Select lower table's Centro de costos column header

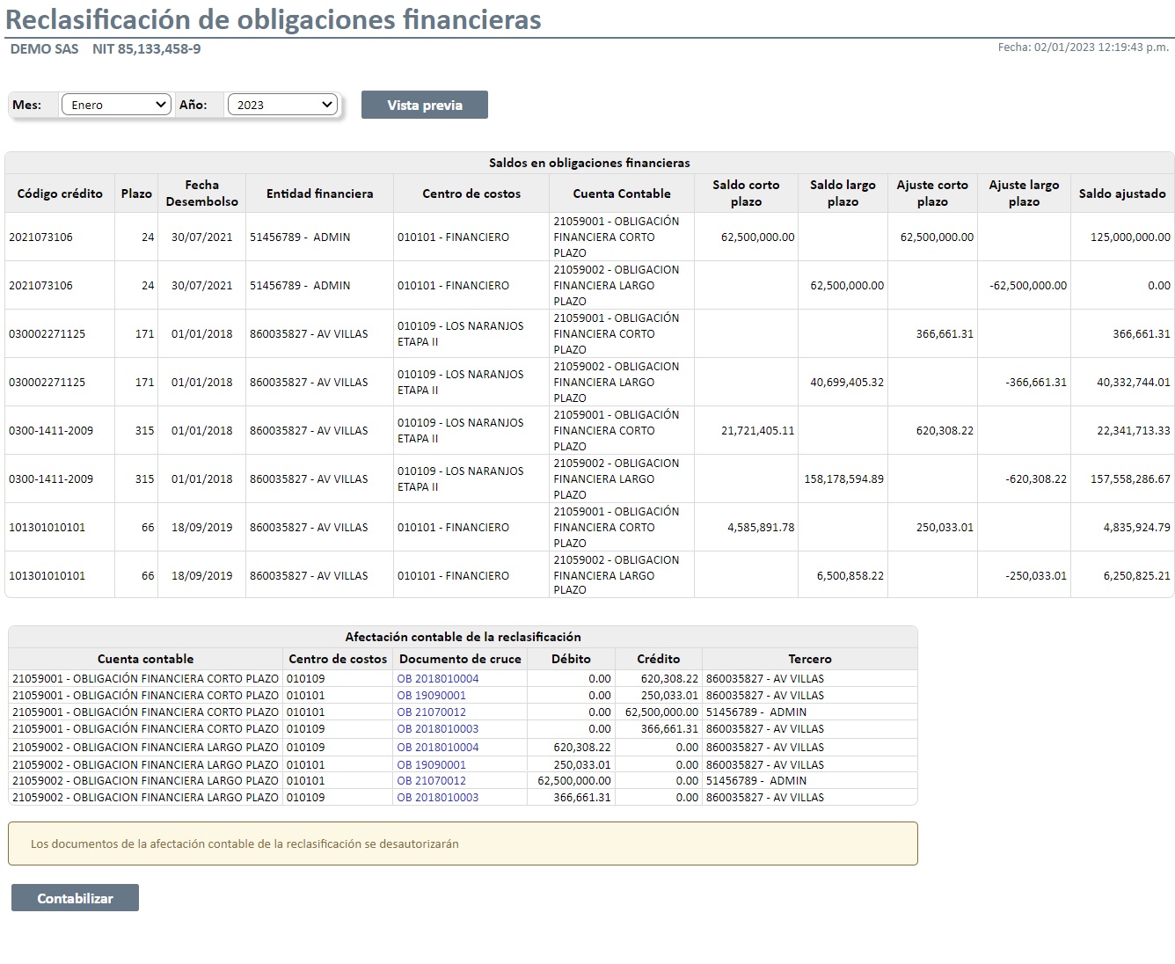click(x=338, y=659)
